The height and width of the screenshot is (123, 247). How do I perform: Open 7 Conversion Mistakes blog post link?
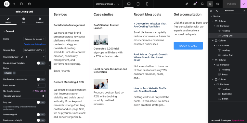pyautogui.click(x=150, y=25)
